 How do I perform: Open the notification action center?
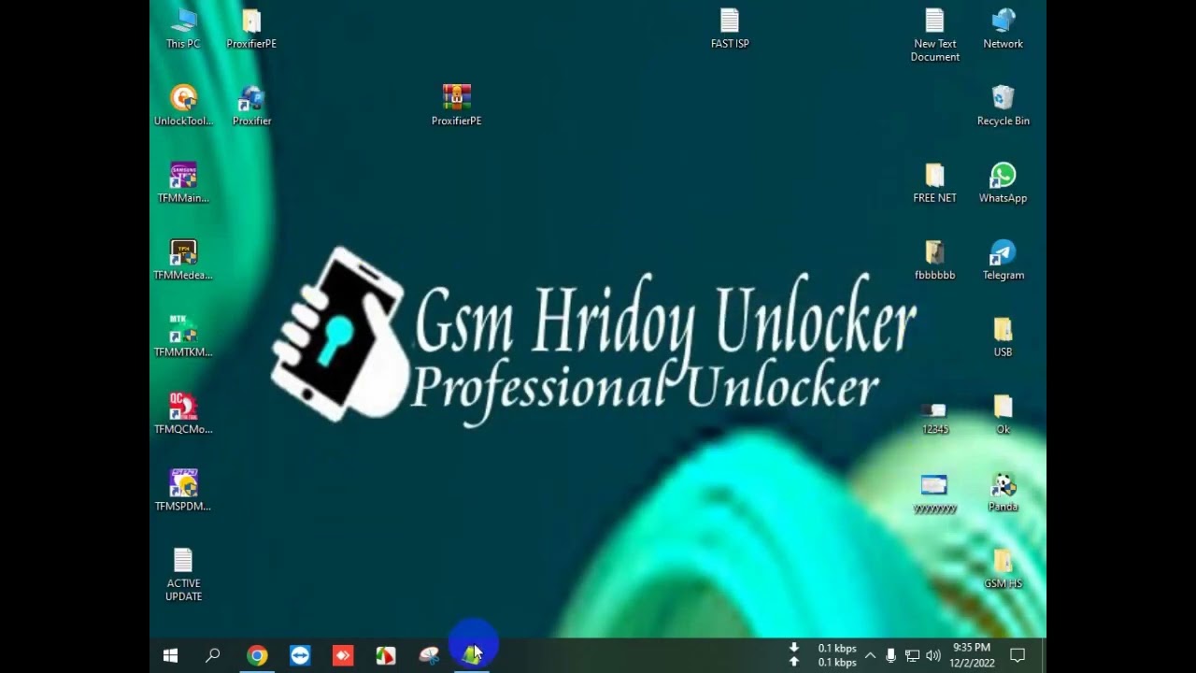[x=1018, y=655]
